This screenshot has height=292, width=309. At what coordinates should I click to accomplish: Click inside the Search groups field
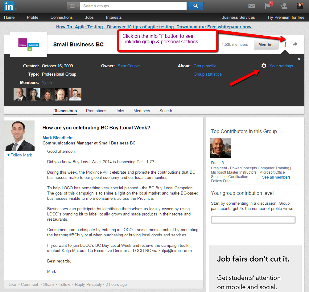(x=133, y=6)
